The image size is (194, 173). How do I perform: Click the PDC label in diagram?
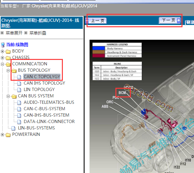coord(116,97)
